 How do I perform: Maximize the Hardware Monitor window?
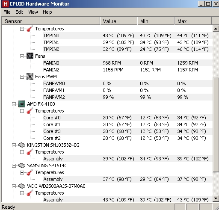click(208, 4)
